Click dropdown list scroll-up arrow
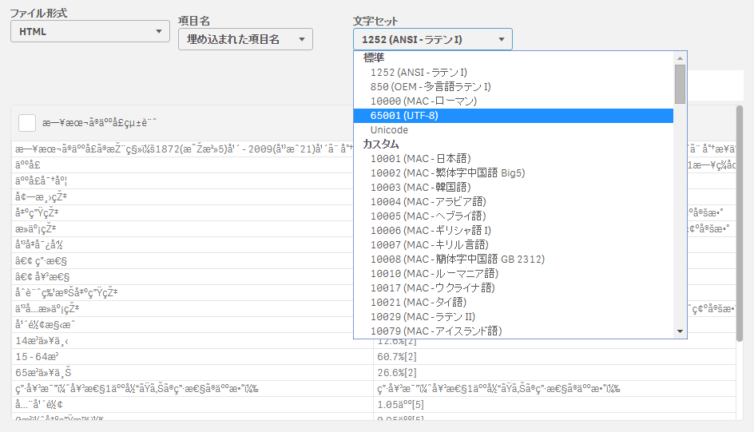The height and width of the screenshot is (432, 754). tap(681, 58)
